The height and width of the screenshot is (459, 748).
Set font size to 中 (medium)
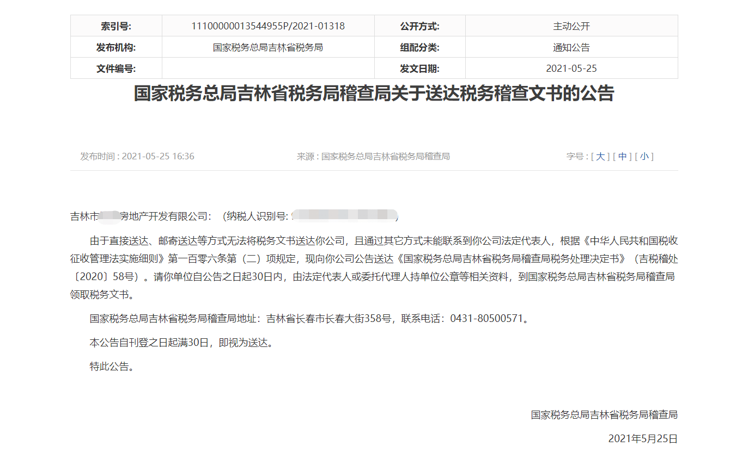pos(622,157)
